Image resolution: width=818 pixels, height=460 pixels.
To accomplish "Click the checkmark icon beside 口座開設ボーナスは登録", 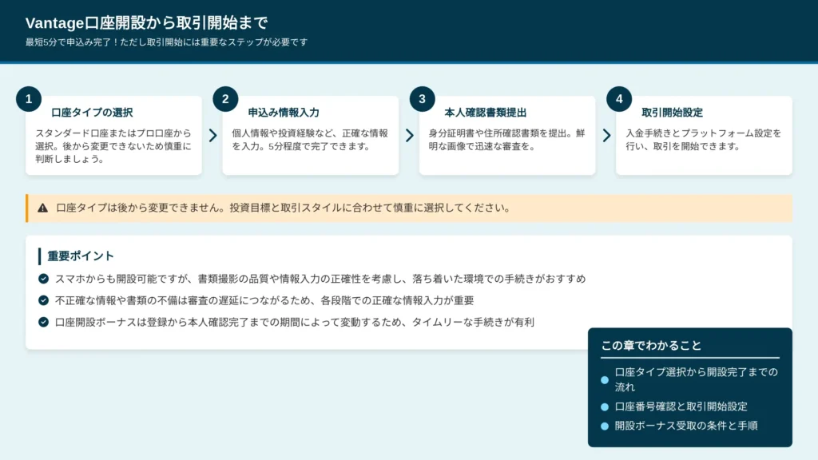I will [43, 323].
